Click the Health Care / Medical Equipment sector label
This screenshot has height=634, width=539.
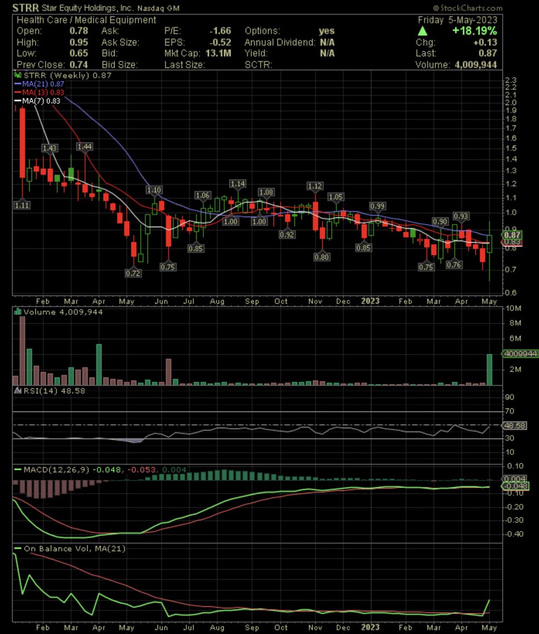87,20
